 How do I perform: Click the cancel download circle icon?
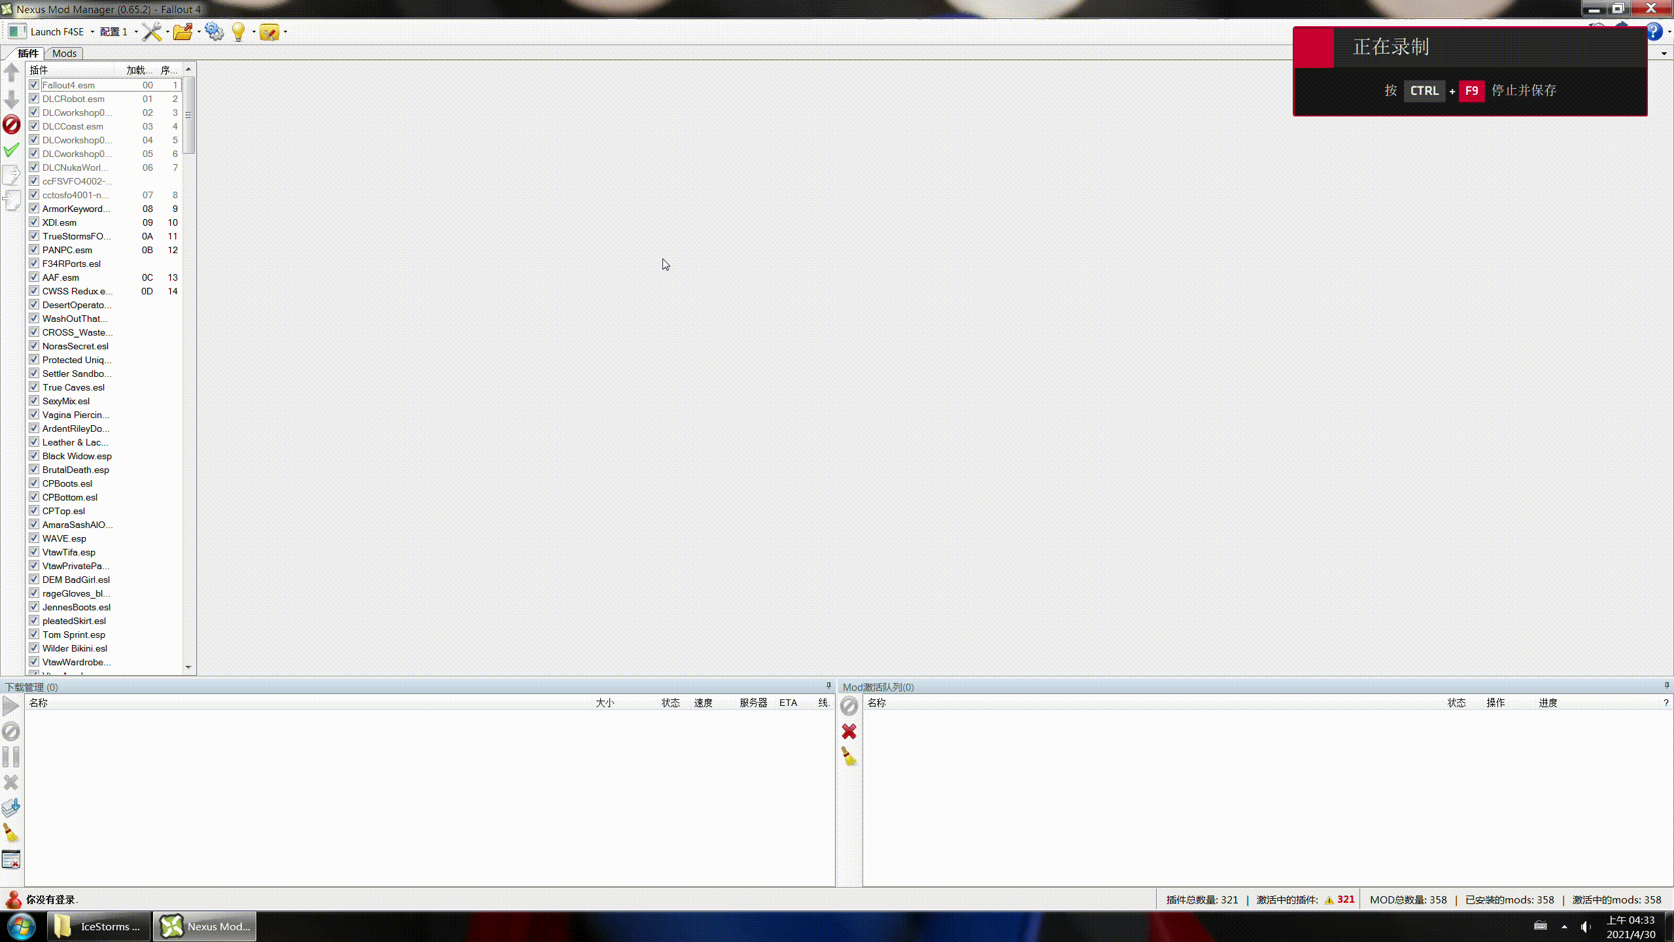click(11, 731)
